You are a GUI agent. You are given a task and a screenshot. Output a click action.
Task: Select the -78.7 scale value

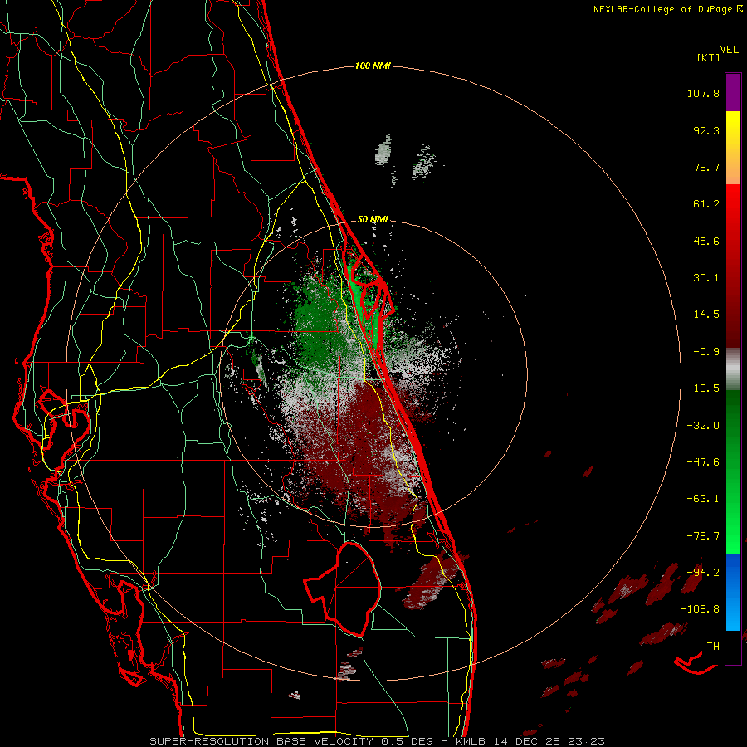point(703,536)
